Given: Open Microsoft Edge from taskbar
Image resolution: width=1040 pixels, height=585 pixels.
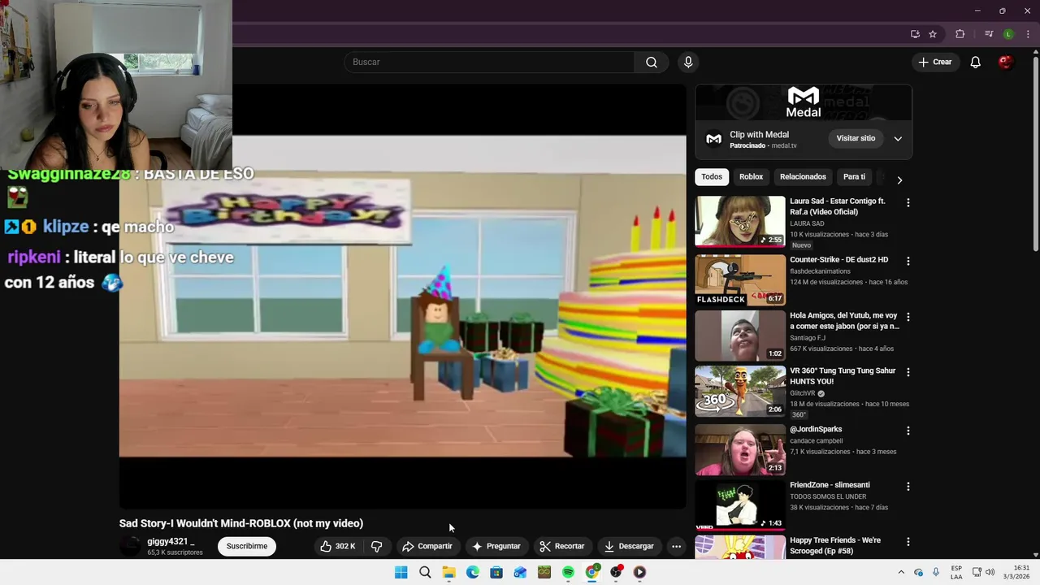Looking at the screenshot, I should click(x=472, y=573).
